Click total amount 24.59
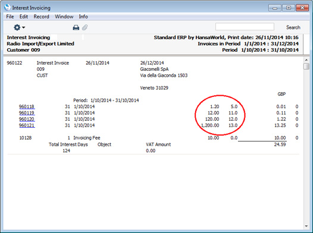This screenshot has width=313, height=233. pyautogui.click(x=280, y=144)
